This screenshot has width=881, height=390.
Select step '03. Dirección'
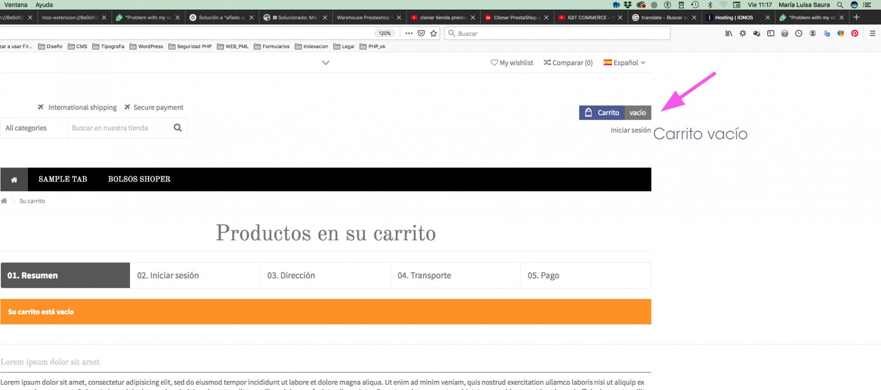click(x=325, y=275)
